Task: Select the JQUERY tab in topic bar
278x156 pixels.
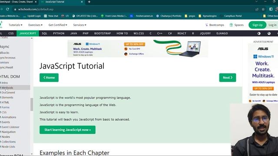Action: pyautogui.click(x=205, y=33)
